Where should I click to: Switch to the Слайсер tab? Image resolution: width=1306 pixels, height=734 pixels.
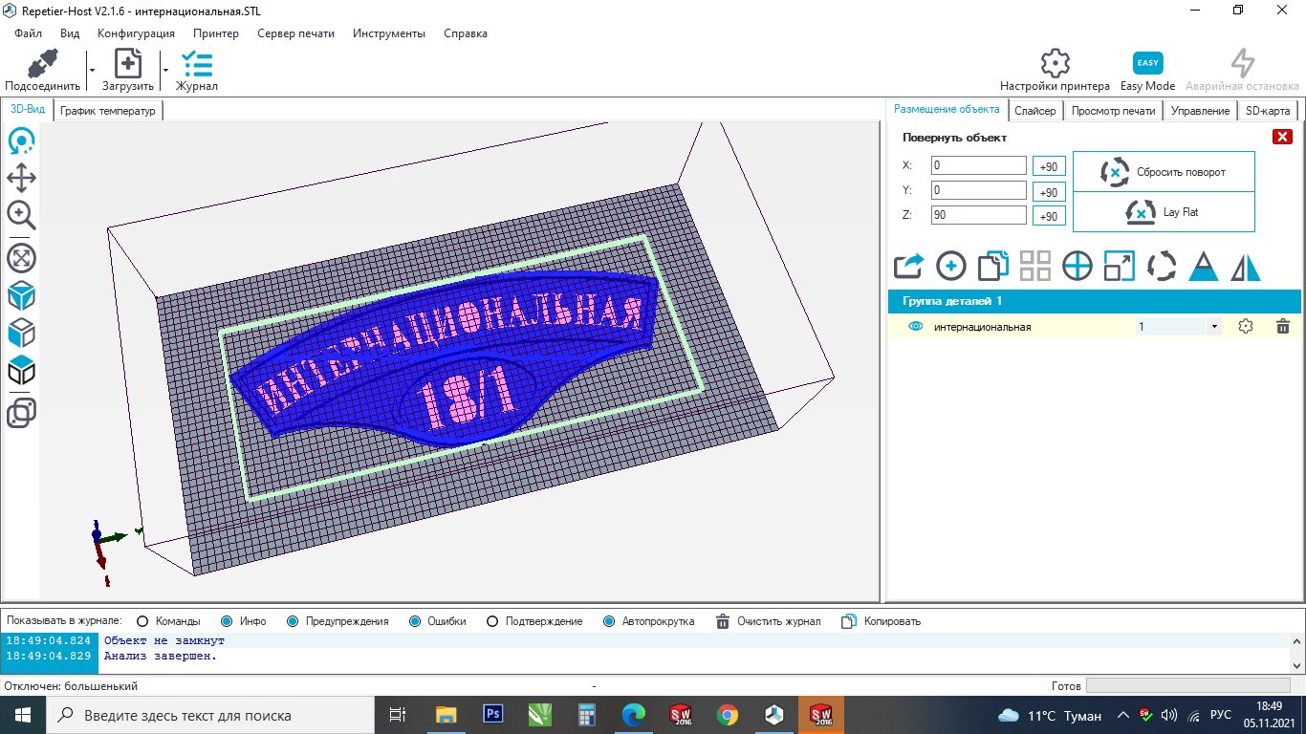[x=1034, y=111]
